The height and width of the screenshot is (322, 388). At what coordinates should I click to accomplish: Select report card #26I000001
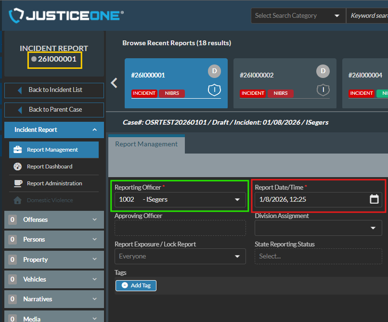[x=176, y=83]
